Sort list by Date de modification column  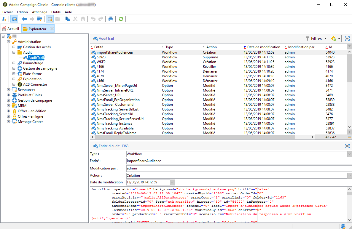coord(263,47)
